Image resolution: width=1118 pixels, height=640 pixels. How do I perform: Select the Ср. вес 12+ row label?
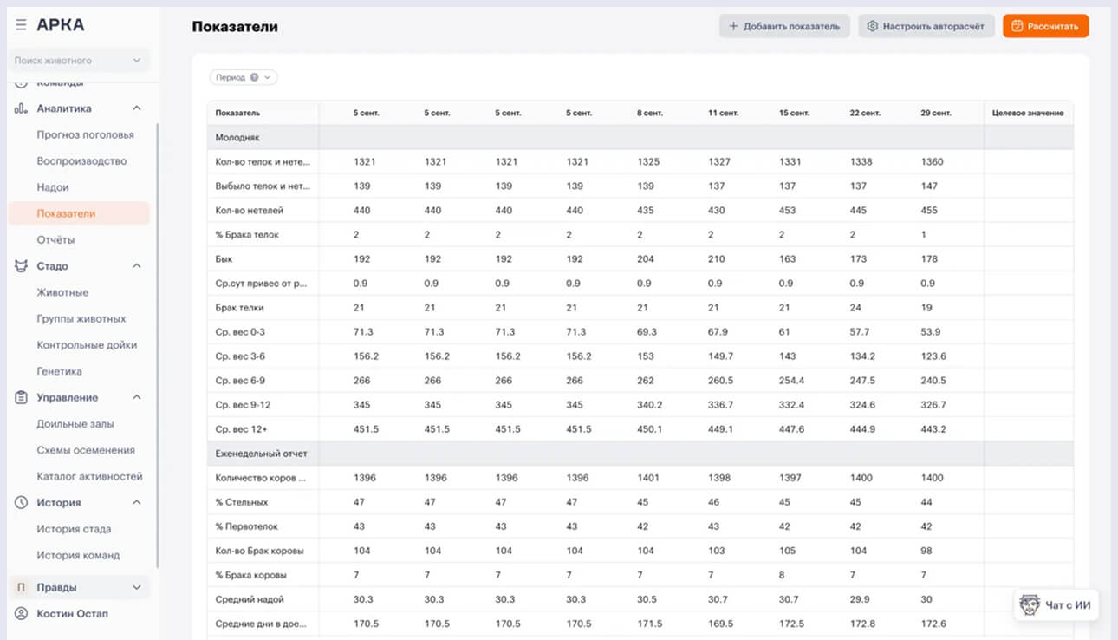pyautogui.click(x=243, y=429)
